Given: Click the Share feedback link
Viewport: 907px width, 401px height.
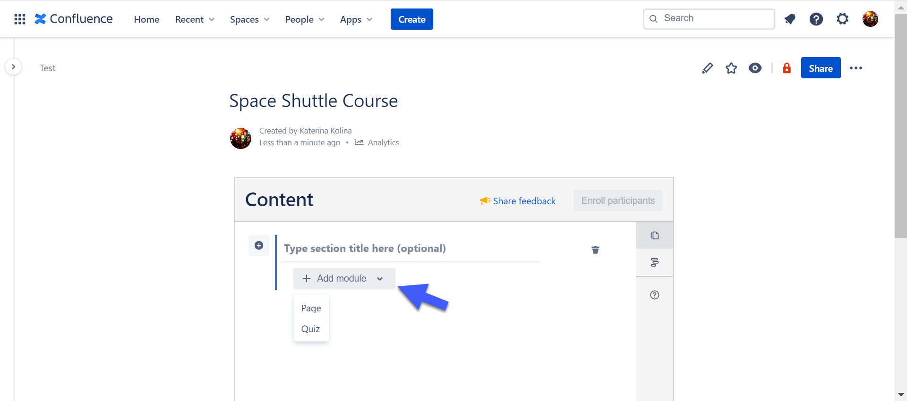Looking at the screenshot, I should click(524, 201).
